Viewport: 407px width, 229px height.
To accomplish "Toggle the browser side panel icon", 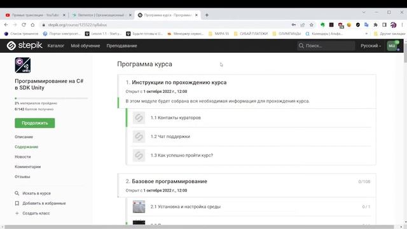I will 384,25.
